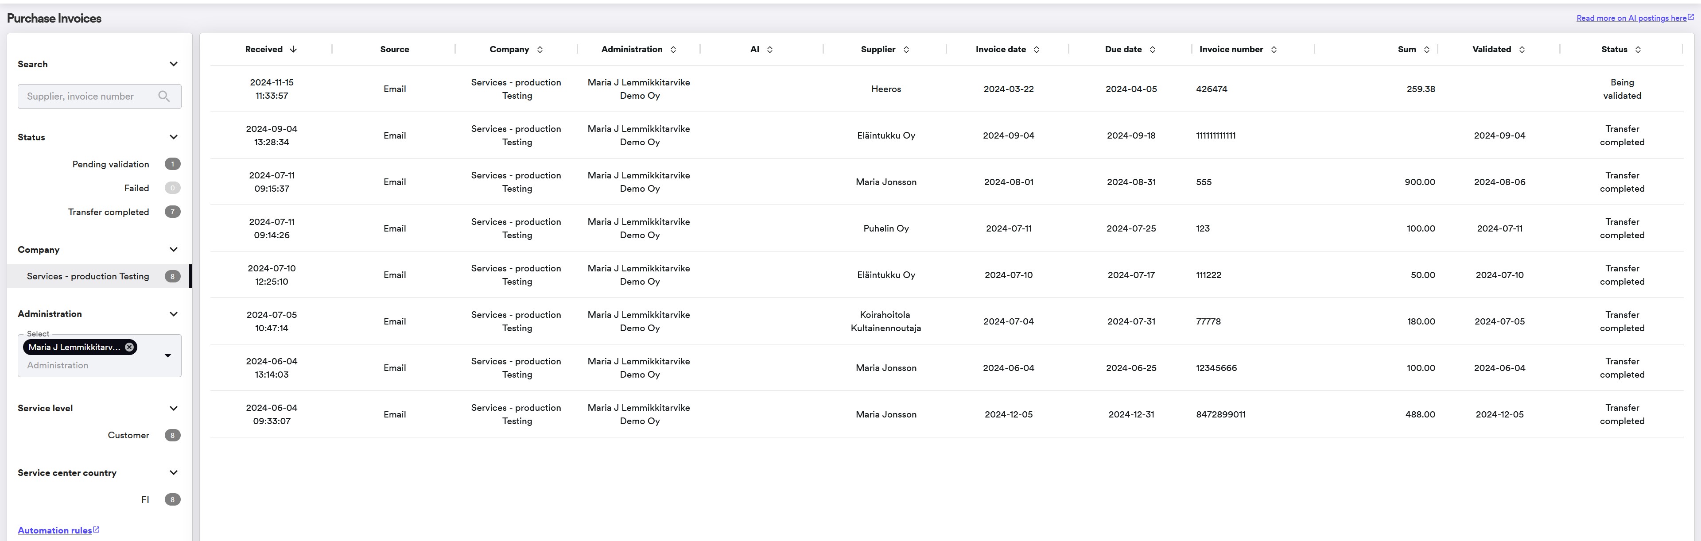Open Koirahoitola Kultainennoutaja invoice

click(x=946, y=321)
